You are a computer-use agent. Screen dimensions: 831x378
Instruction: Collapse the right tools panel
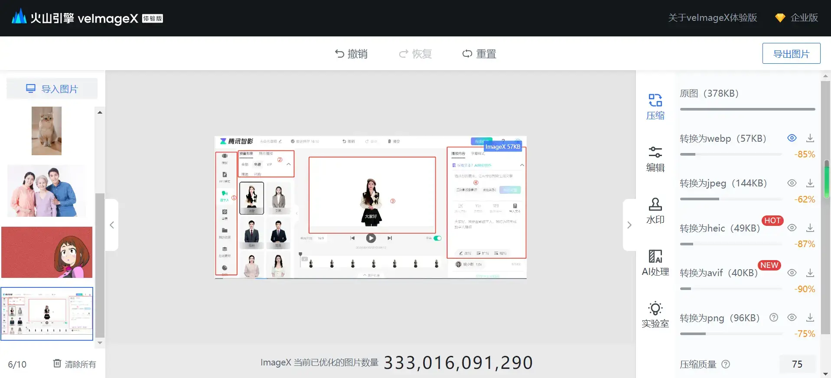(629, 225)
